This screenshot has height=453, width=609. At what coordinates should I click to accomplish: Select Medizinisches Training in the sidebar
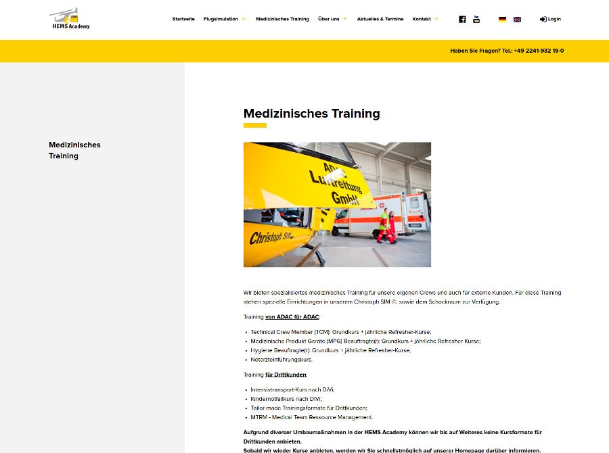pyautogui.click(x=74, y=150)
